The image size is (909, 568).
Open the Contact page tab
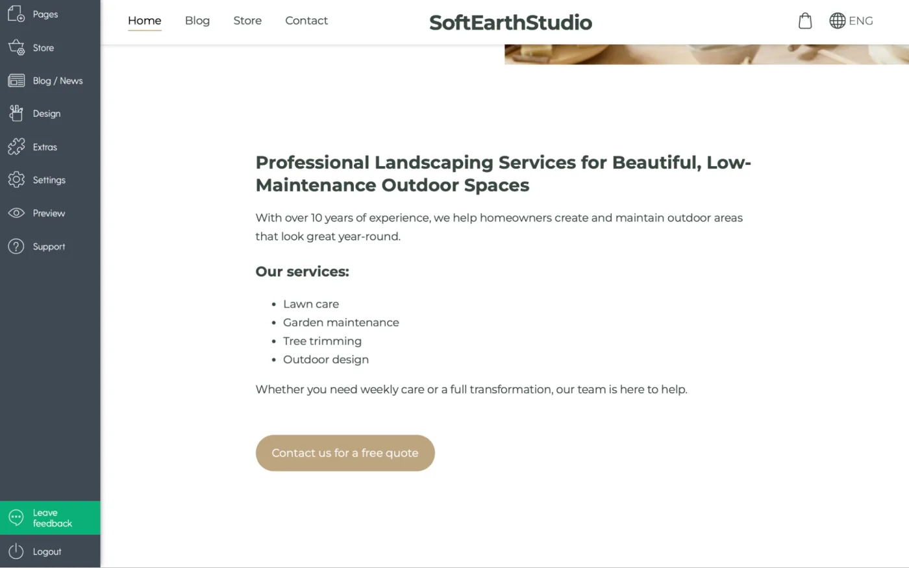pyautogui.click(x=306, y=20)
